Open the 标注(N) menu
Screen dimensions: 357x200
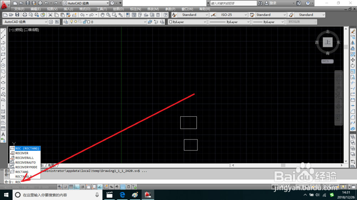pos(135,9)
